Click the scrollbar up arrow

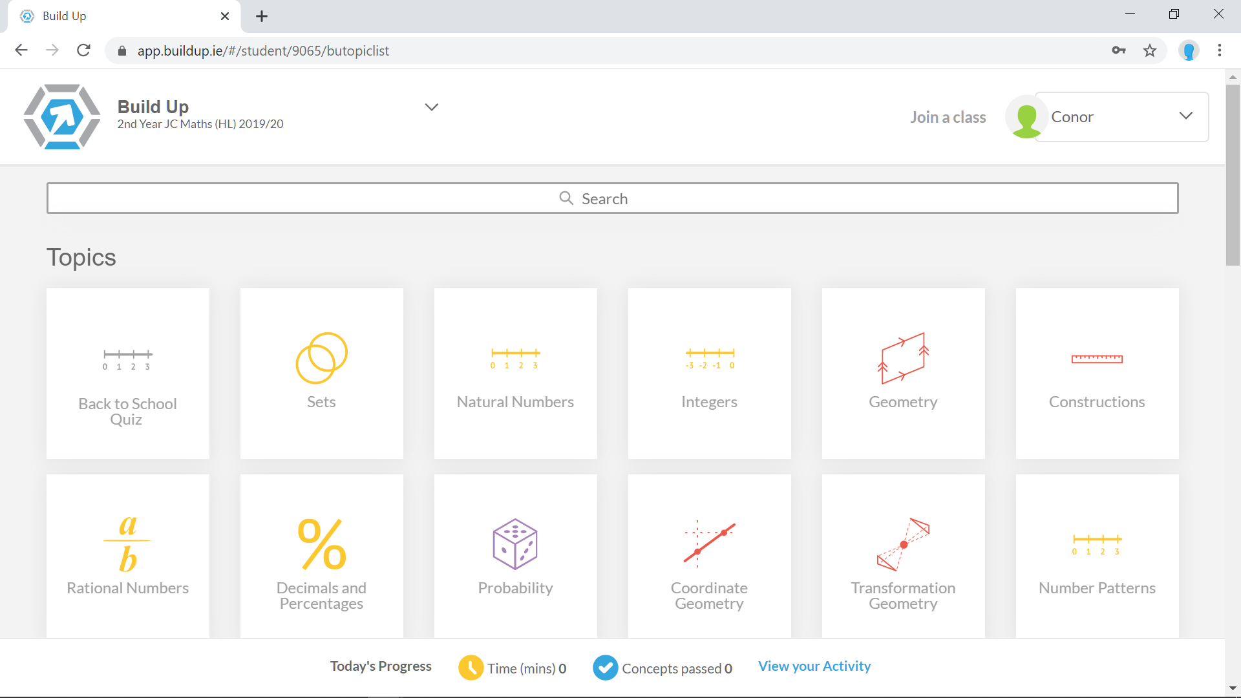1233,76
